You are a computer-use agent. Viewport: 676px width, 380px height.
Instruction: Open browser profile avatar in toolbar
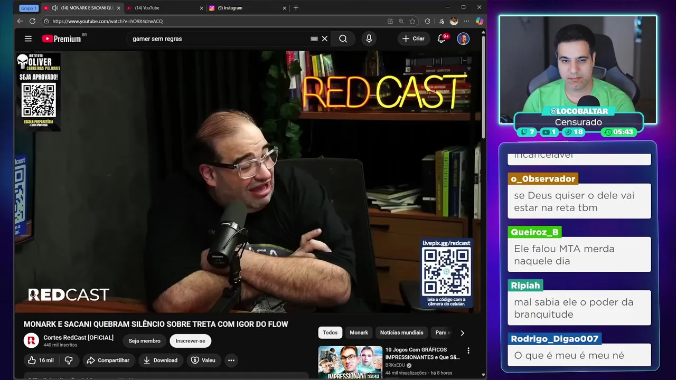tap(454, 21)
